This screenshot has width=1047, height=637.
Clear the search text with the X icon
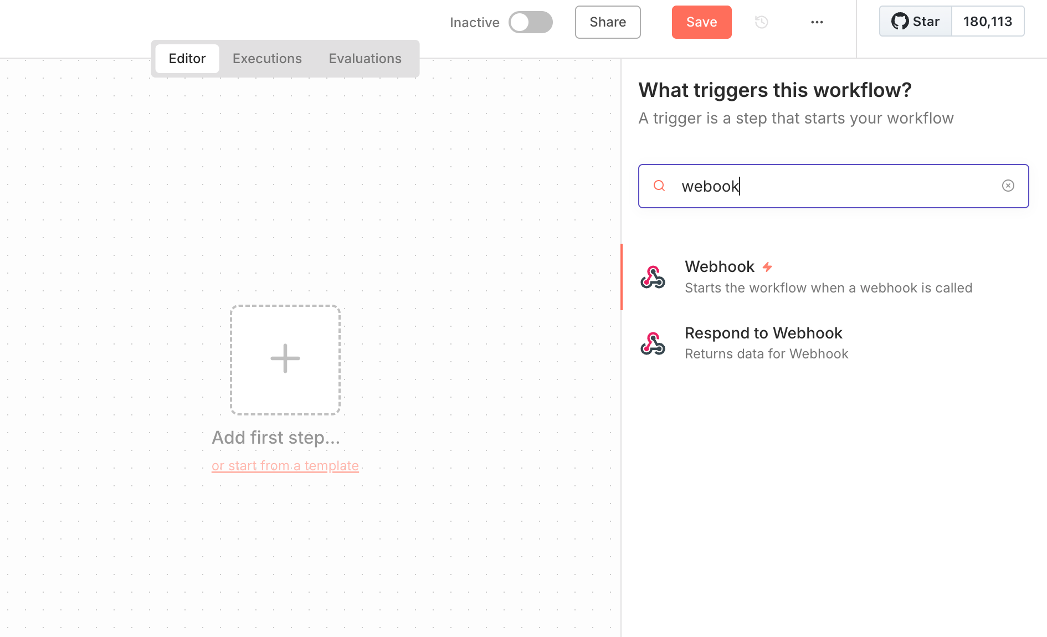(1008, 186)
